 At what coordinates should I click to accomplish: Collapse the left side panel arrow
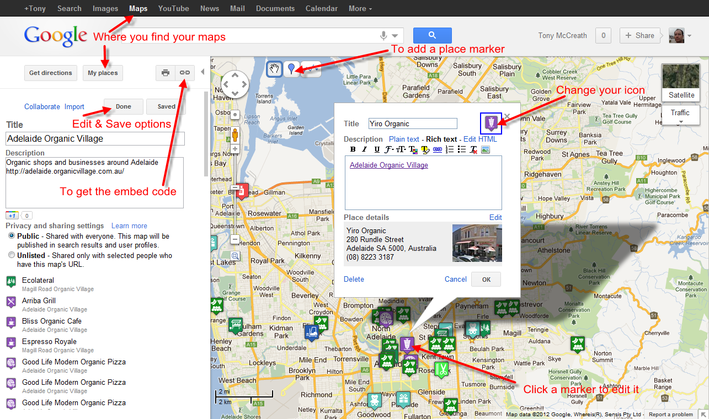click(202, 72)
